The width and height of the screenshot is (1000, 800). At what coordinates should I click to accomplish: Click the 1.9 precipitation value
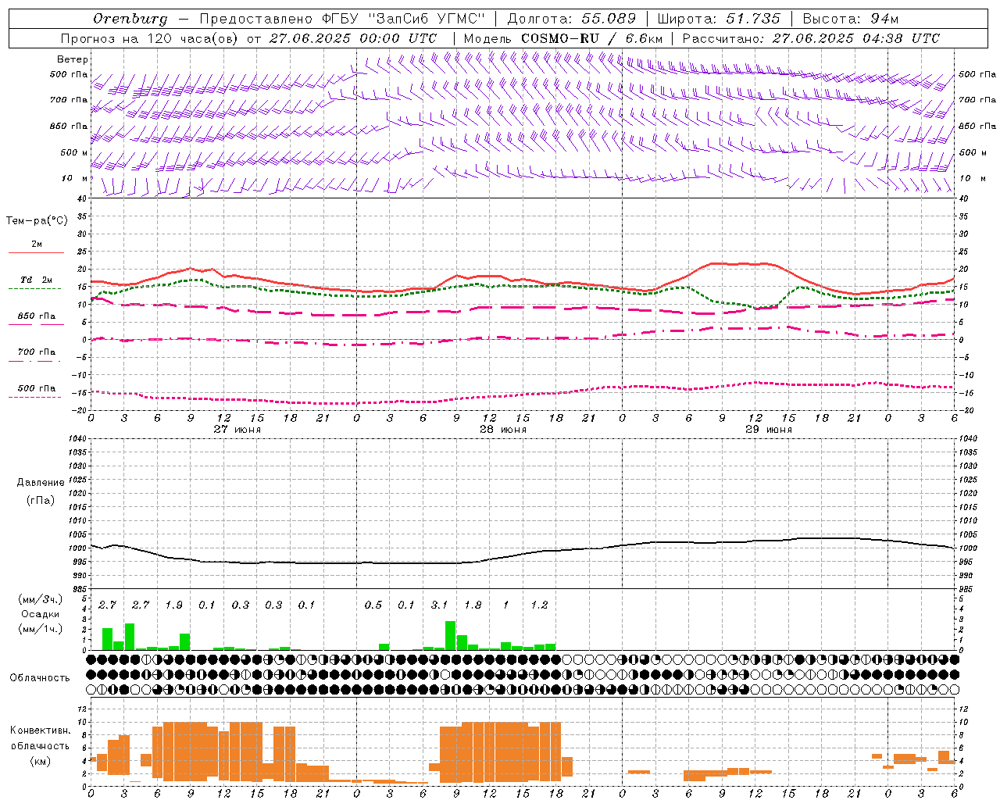click(x=173, y=605)
